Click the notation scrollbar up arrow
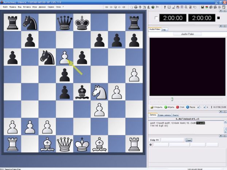Image resolution: width=227 pixels, height=170 pixels. pos(225,122)
